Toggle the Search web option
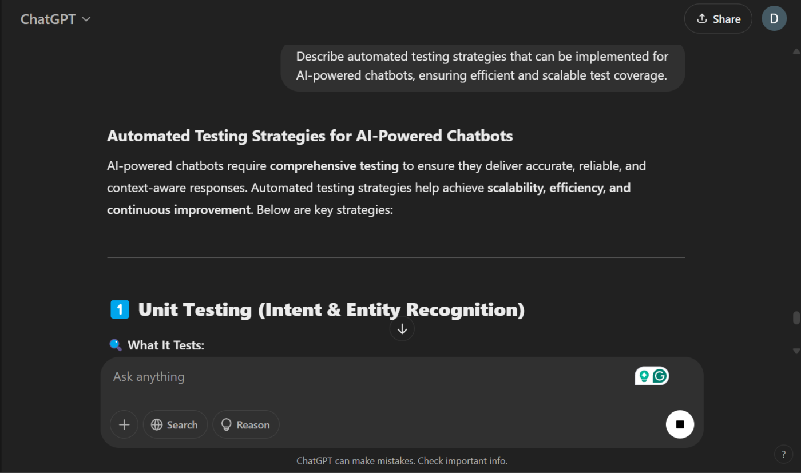Image resolution: width=801 pixels, height=473 pixels. pyautogui.click(x=175, y=424)
